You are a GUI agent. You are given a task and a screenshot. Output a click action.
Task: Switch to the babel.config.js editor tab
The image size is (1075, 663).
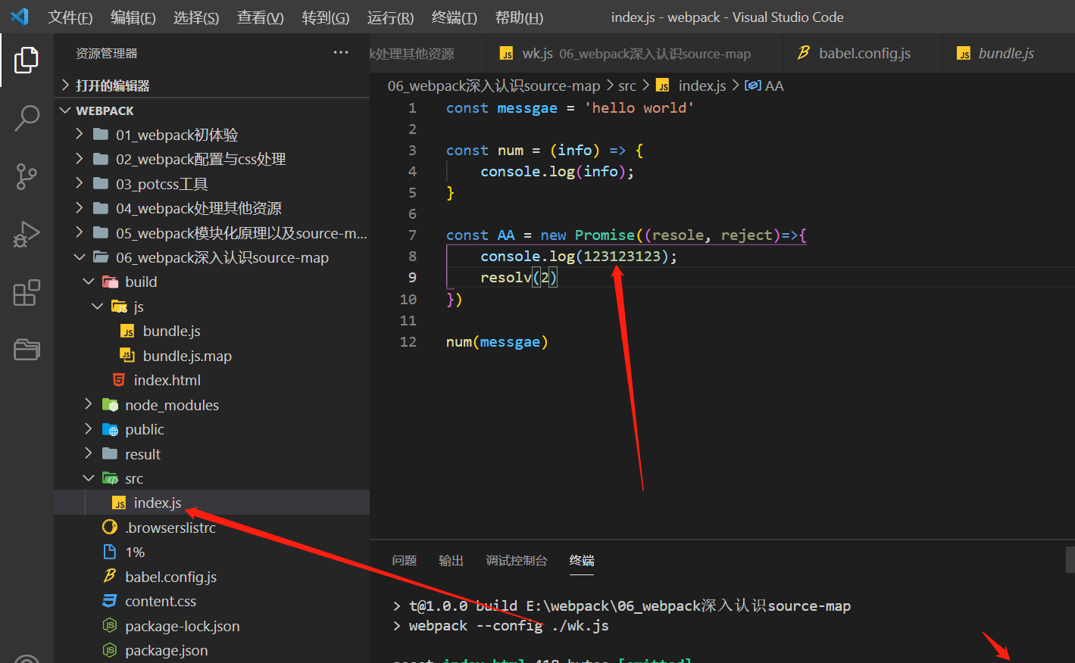[862, 53]
